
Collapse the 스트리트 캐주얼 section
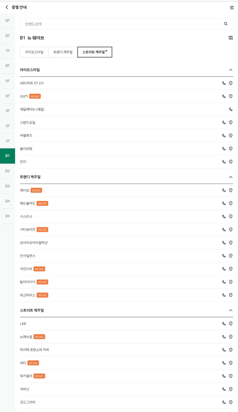pos(231,310)
